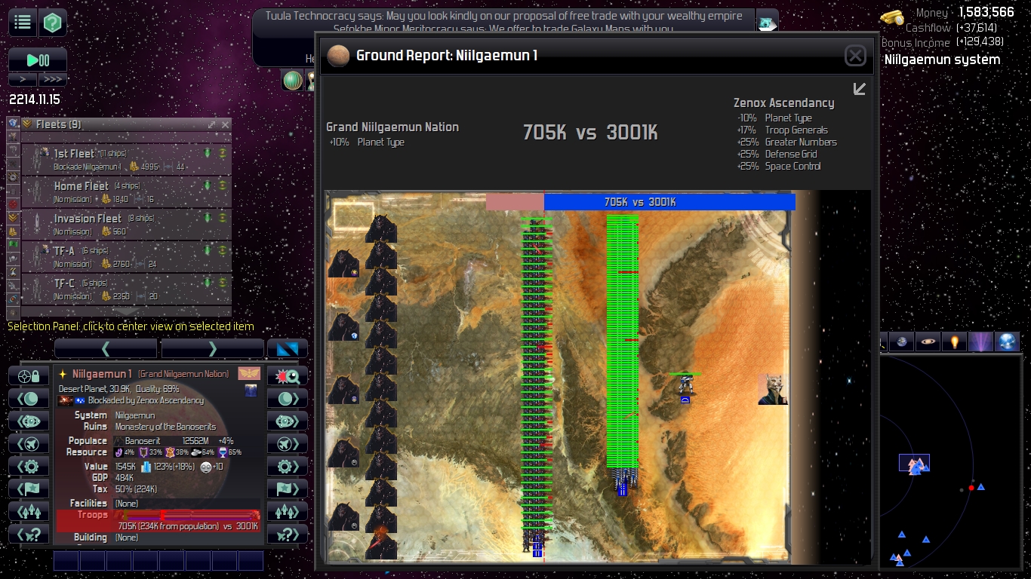Toggle the green shield icon for Home Fleet
1031x579 pixels.
click(208, 185)
